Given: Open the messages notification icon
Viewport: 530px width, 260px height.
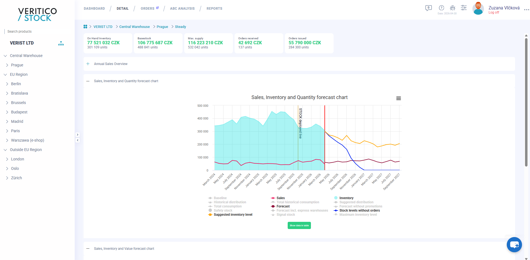Looking at the screenshot, I should point(428,8).
